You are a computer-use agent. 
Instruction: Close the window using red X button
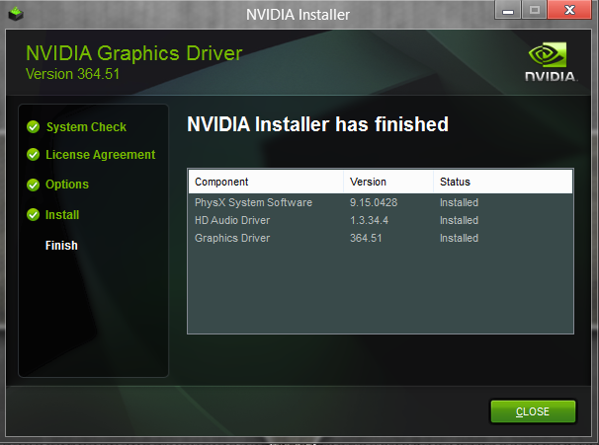pos(569,10)
